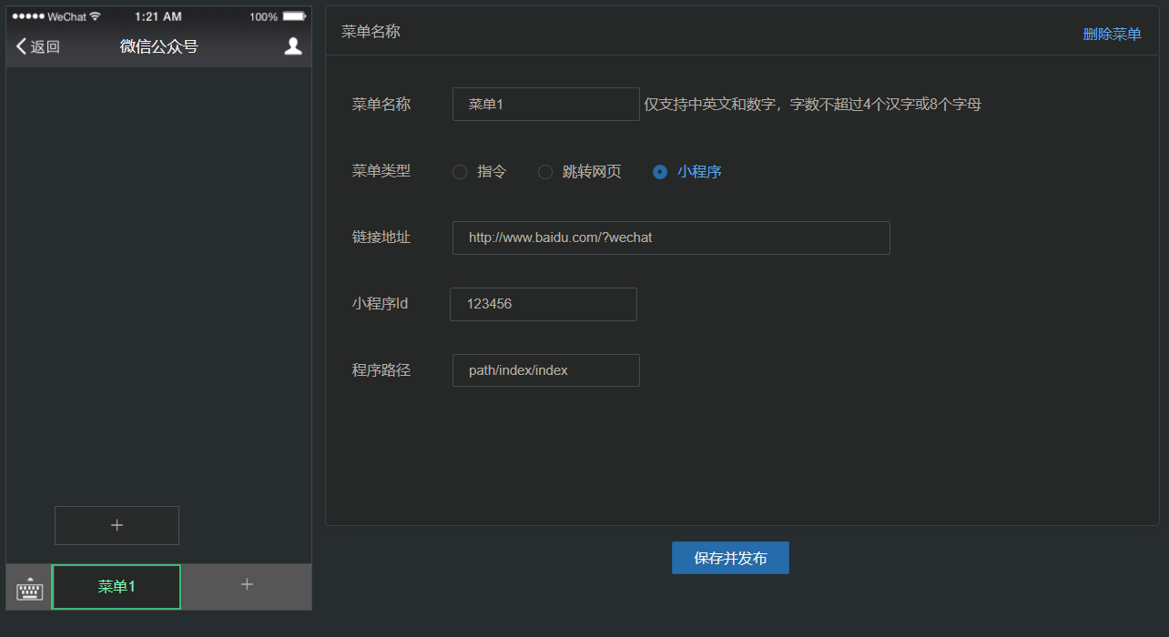Toggle the keyboard icon in bottom bar
Screen dimensions: 1169x637
pos(29,589)
